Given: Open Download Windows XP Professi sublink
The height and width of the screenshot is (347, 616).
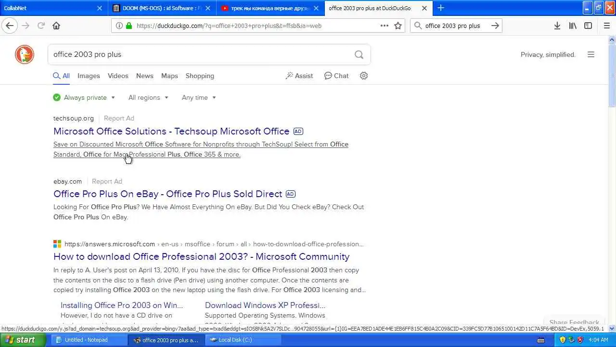Looking at the screenshot, I should [265, 305].
